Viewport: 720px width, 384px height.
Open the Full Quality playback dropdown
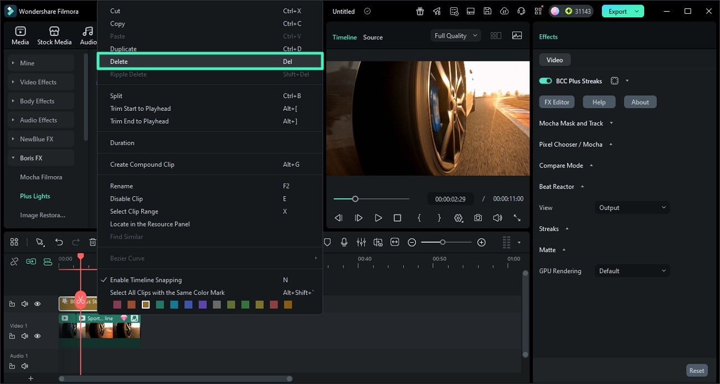pyautogui.click(x=455, y=35)
